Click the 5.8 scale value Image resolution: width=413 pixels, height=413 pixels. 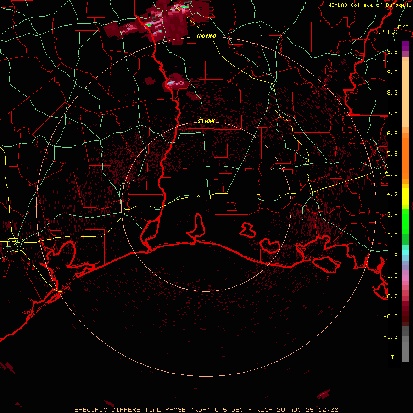[x=392, y=153]
